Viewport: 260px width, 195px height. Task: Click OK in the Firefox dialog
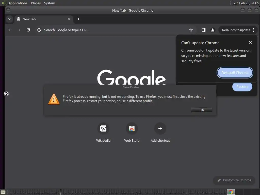[202, 110]
